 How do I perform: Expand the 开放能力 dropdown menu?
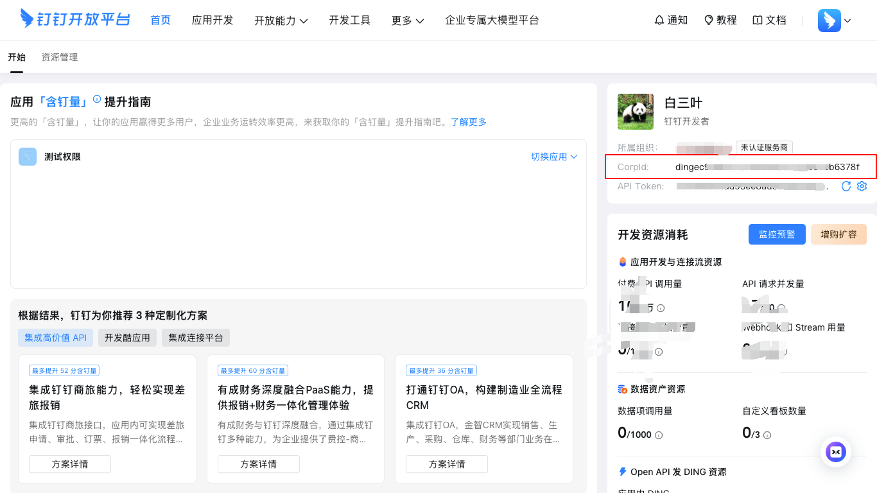click(281, 21)
